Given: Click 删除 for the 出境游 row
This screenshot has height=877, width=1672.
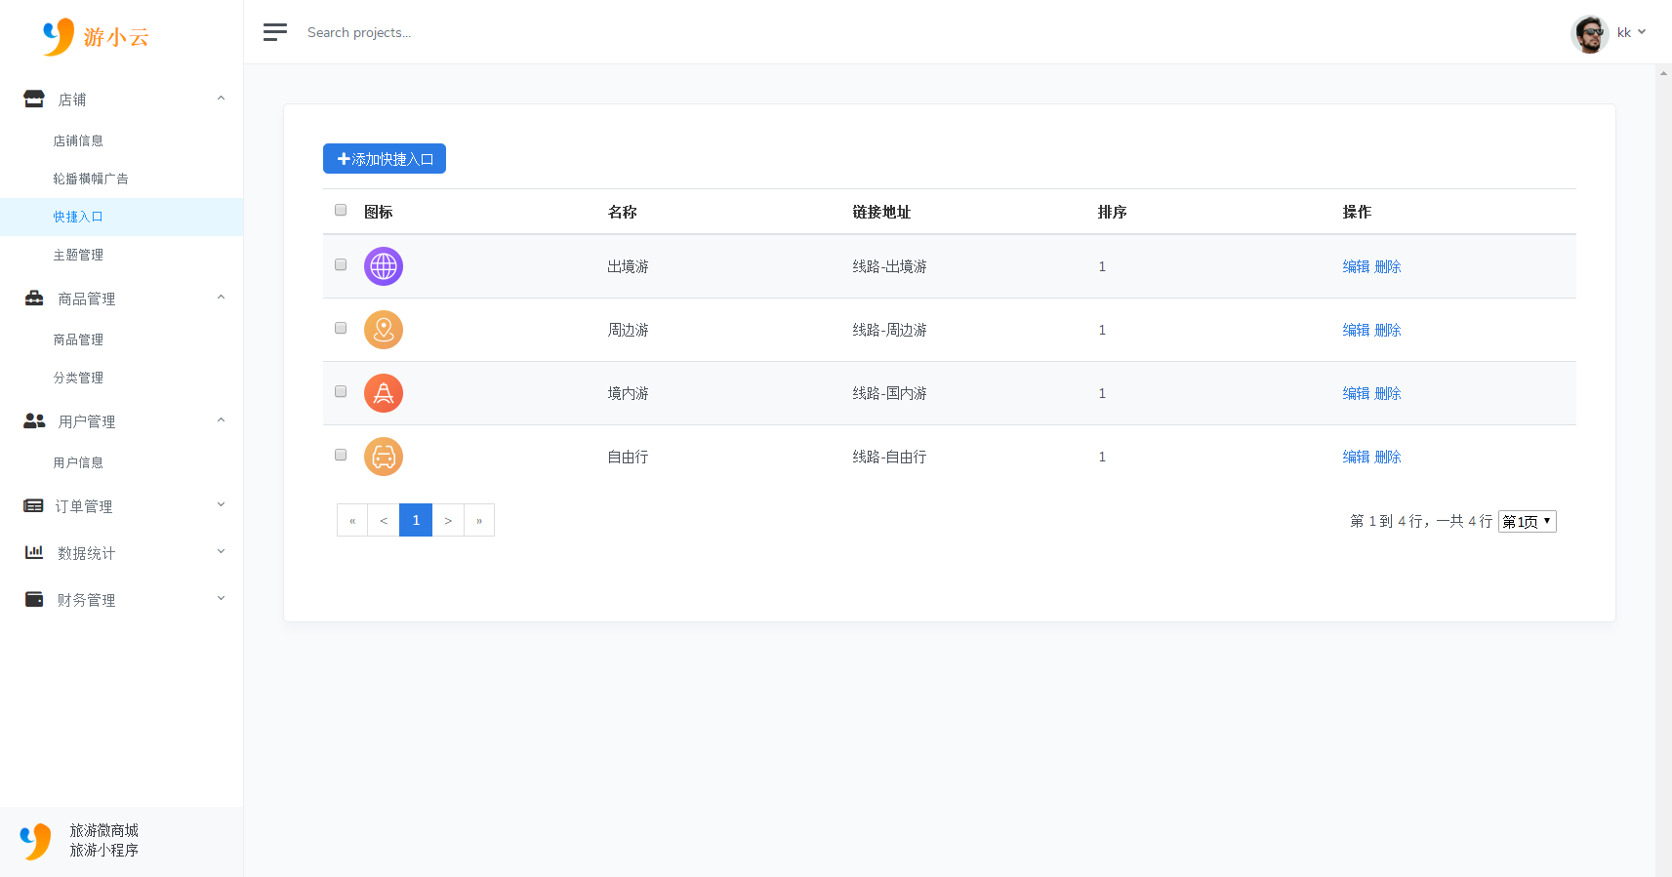Looking at the screenshot, I should [x=1388, y=266].
